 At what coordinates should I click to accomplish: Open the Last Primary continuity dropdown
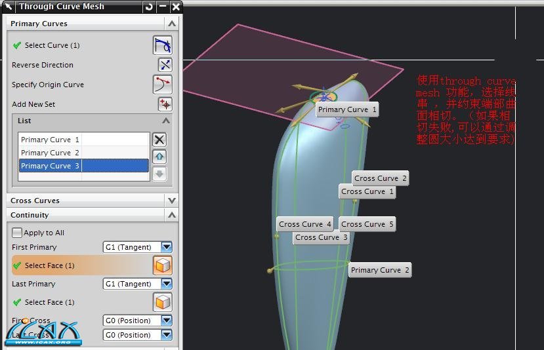click(166, 284)
